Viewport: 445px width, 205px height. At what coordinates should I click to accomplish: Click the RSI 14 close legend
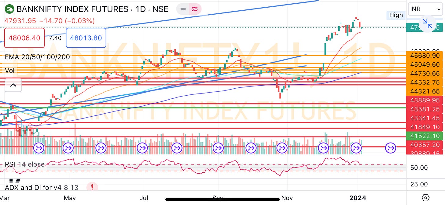click(x=25, y=164)
